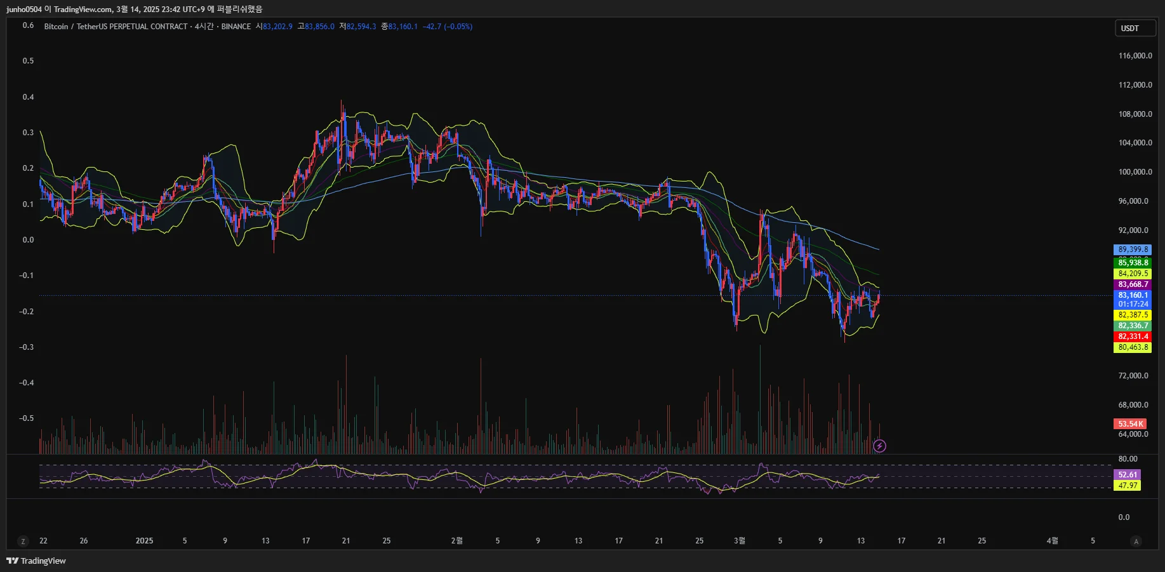Screen dimensions: 1165x572
Task: Click the Bitcoin / TetherUS symbol title
Action: click(116, 27)
